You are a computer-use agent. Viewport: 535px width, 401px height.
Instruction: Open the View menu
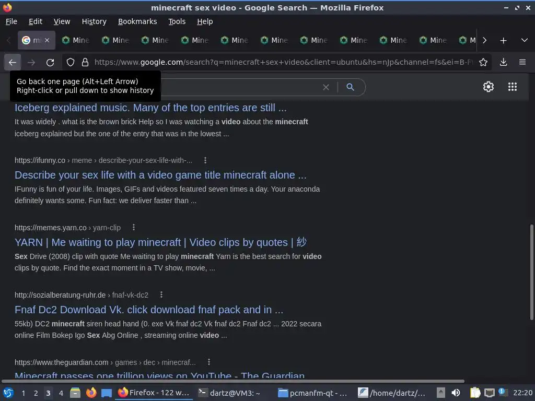(x=62, y=21)
